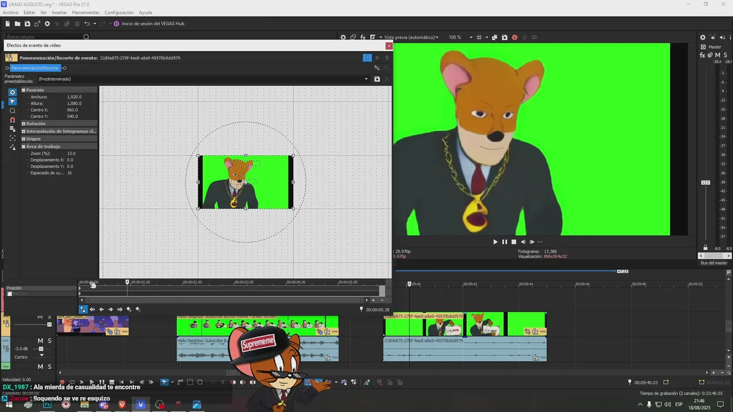
Task: Create a keyframe at cursor
Action: pyautogui.click(x=129, y=310)
